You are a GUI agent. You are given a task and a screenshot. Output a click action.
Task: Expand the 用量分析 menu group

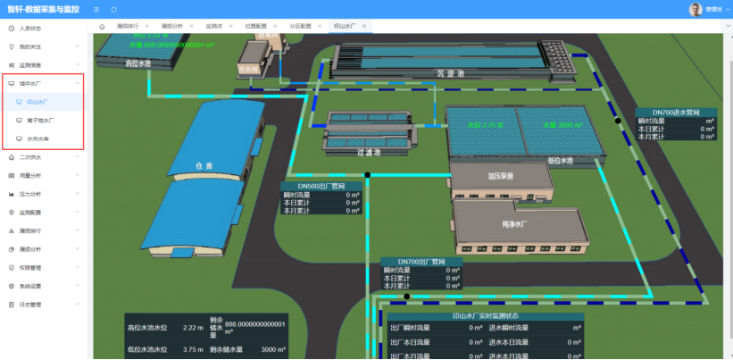pos(44,176)
